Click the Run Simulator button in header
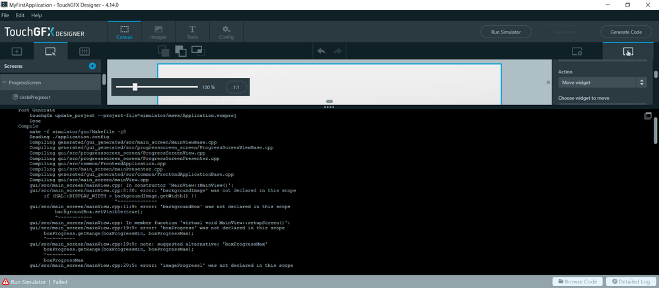Viewport: 659px width, 288px height. [x=506, y=32]
